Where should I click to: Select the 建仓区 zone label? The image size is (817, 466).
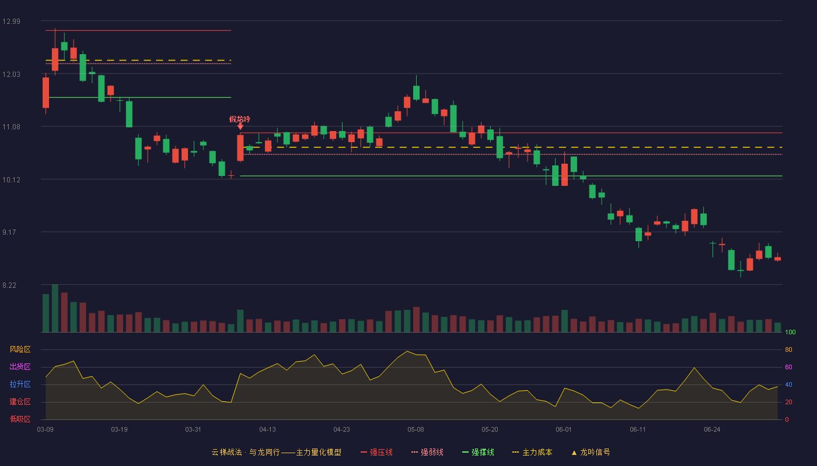20,402
